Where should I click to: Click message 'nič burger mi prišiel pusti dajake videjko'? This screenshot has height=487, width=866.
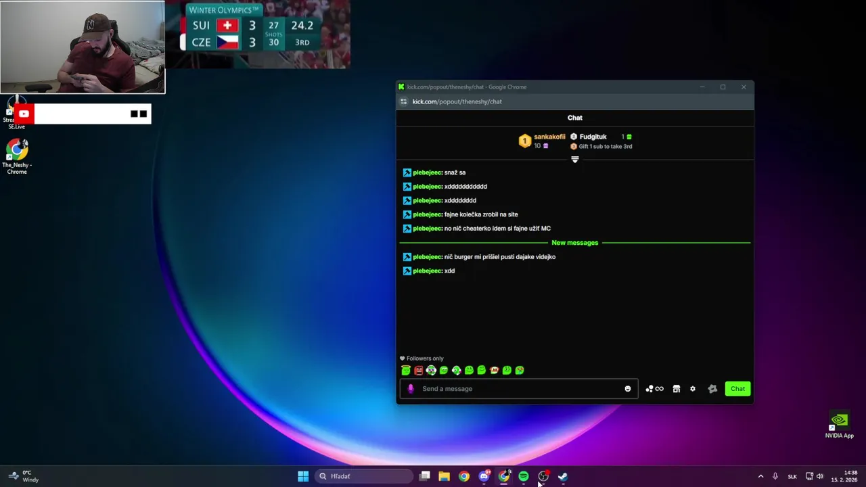click(500, 257)
